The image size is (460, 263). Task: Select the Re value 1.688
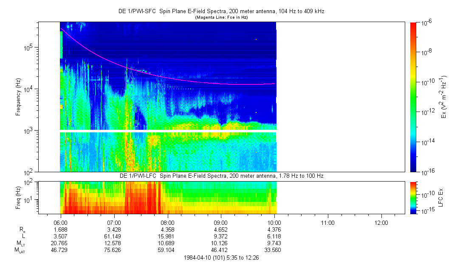click(x=61, y=229)
